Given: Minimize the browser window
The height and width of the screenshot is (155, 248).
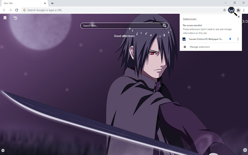Looking at the screenshot, I should 226,3.
